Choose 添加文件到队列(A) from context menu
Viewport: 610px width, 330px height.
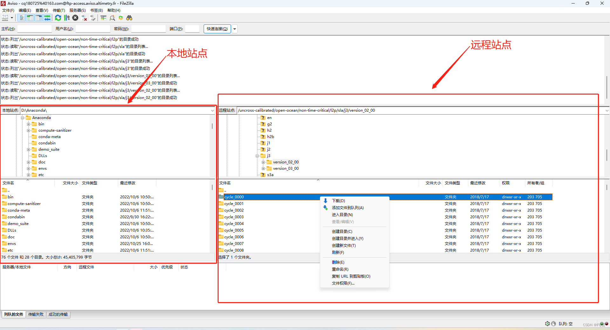point(355,208)
